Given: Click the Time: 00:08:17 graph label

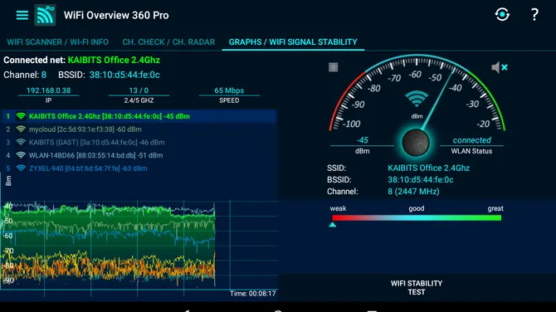Looking at the screenshot, I should click(252, 294).
